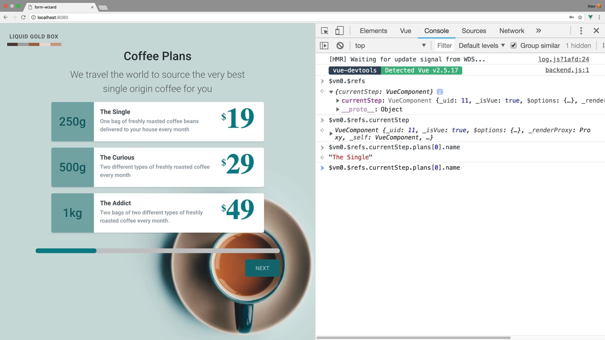Close the DevTools panel
The image size is (605, 340).
(596, 31)
